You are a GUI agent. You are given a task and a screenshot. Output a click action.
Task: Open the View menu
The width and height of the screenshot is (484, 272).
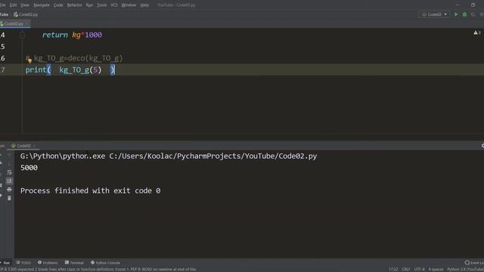[x=25, y=5]
